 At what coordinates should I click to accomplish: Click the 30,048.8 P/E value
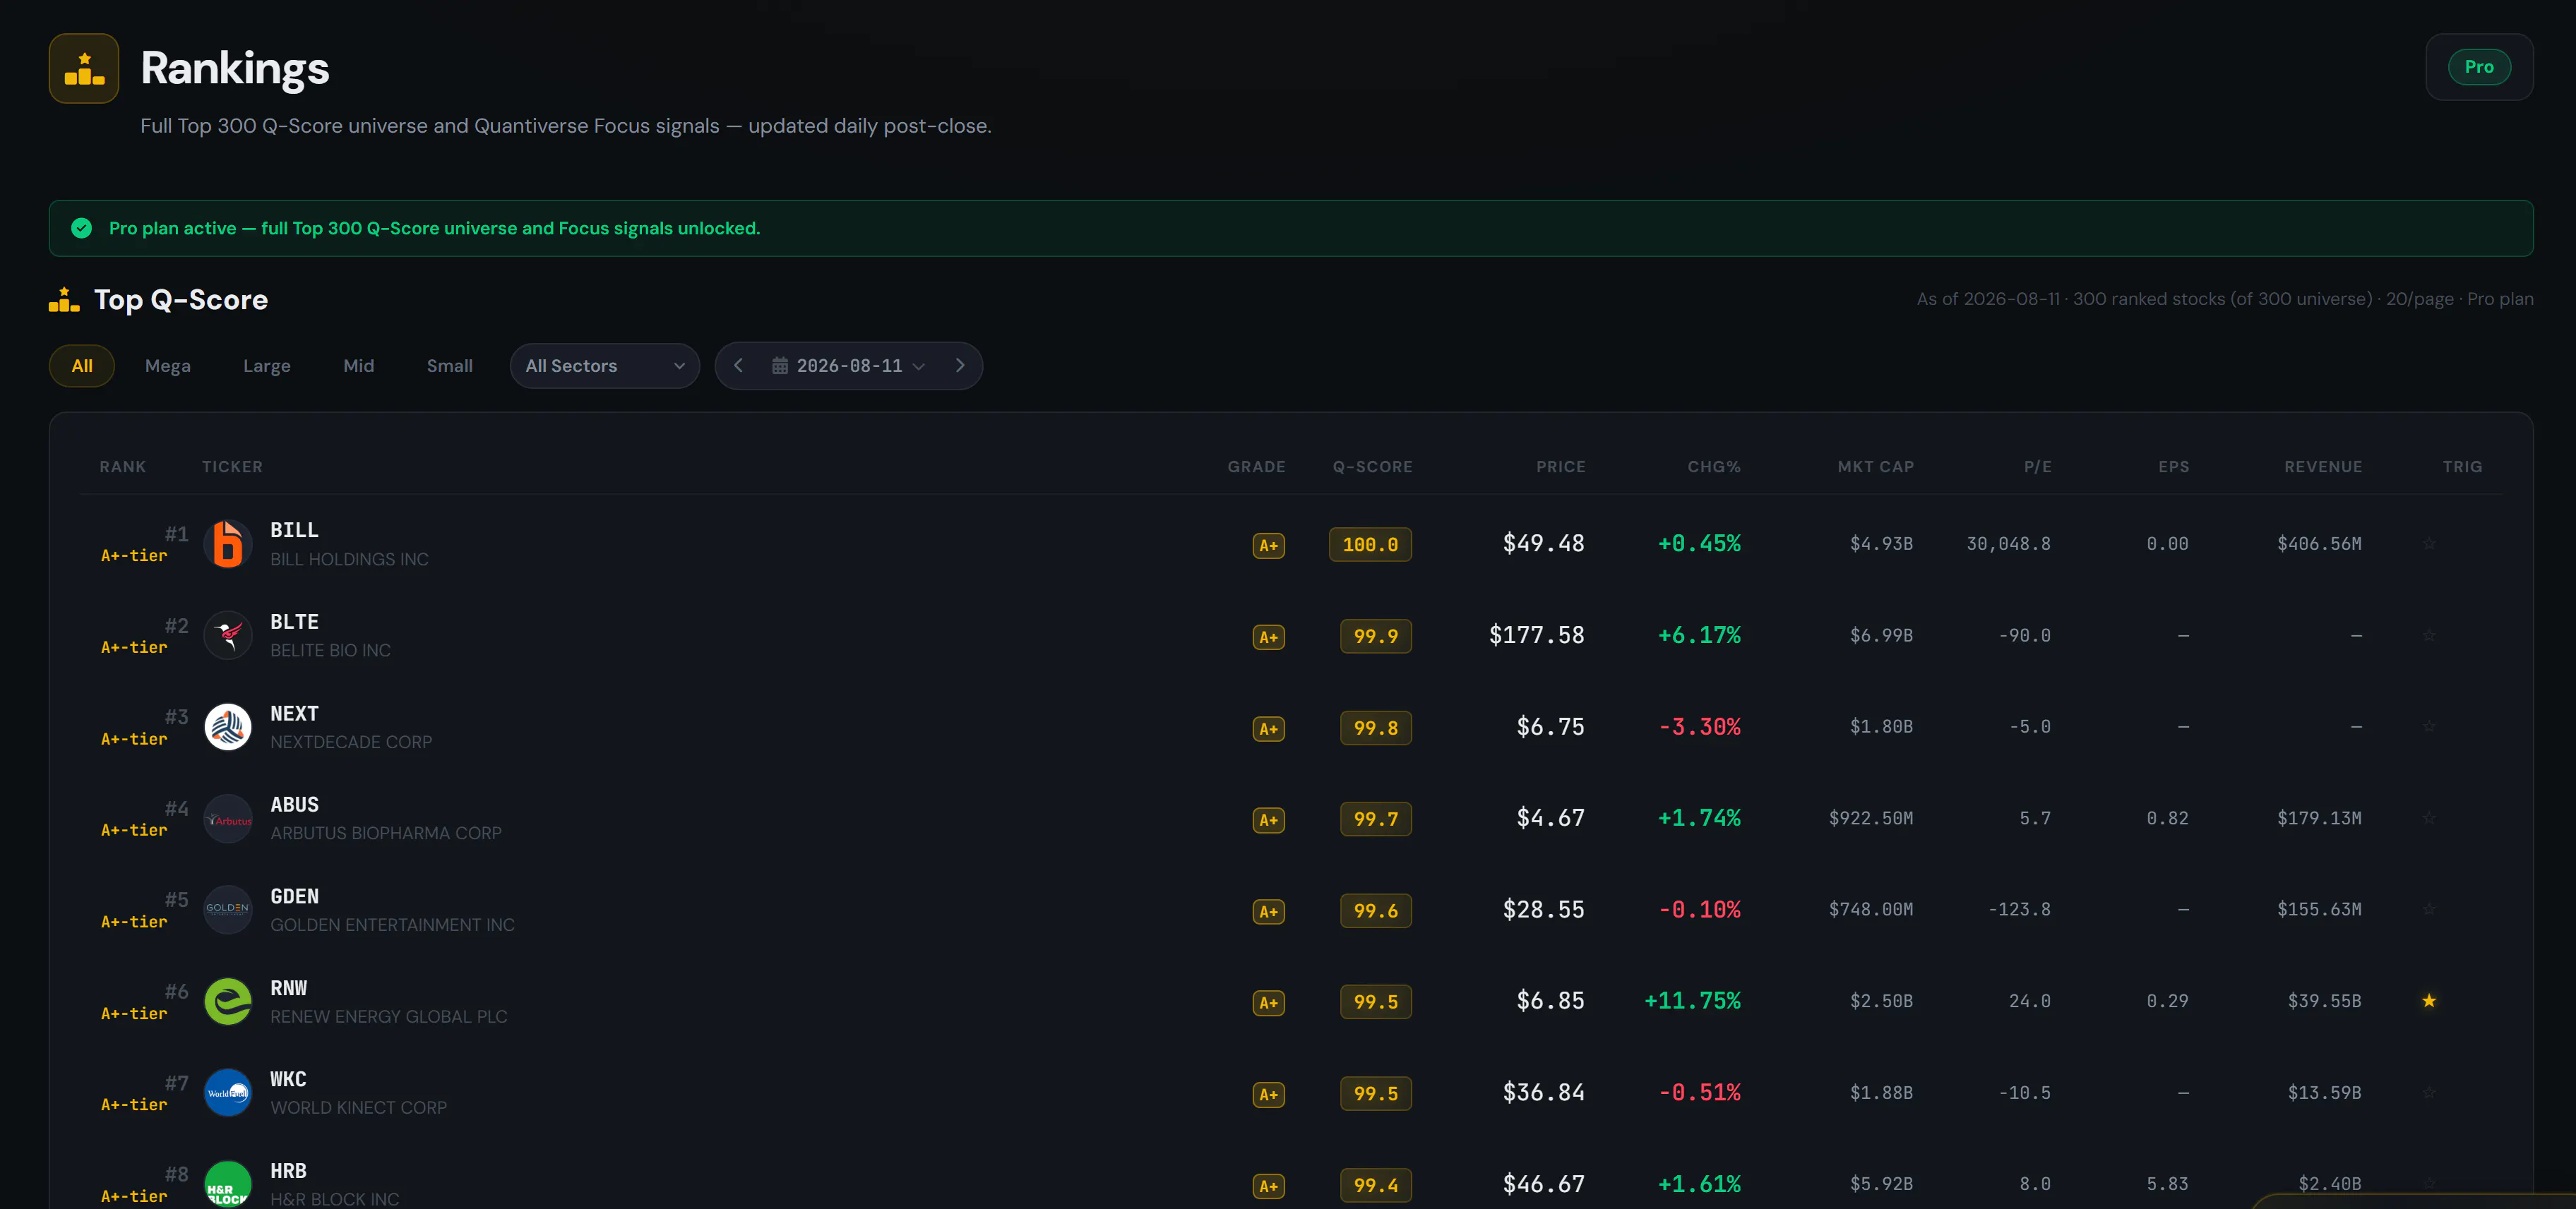point(2008,543)
